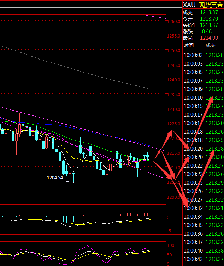This screenshot has width=224, height=266.
Task: Click the 10:00:05 tick time
Action: [x=193, y=72]
